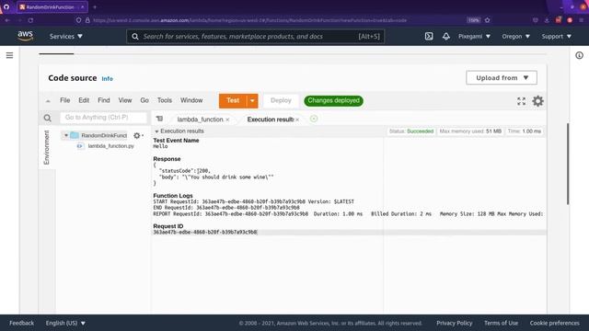
Task: Open the Oregon region selector
Action: pyautogui.click(x=515, y=37)
